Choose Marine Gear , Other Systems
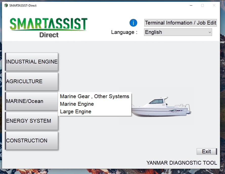 tap(94, 96)
